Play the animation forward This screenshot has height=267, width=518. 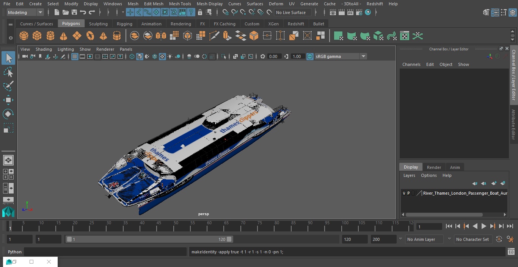coord(484,226)
